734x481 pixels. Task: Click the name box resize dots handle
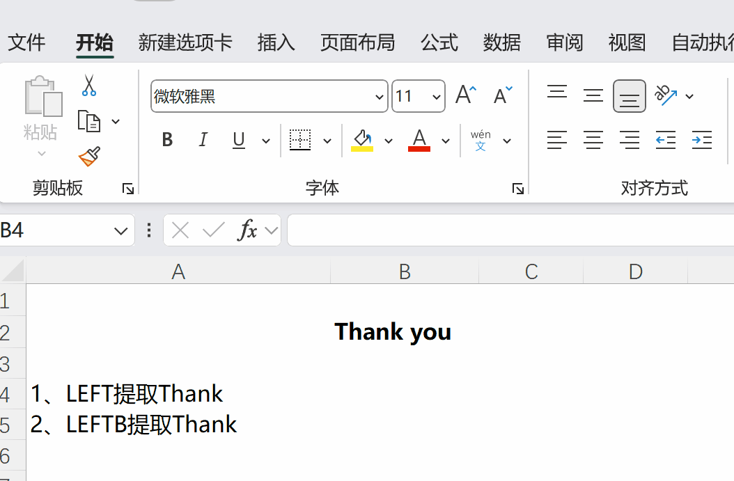coord(149,230)
